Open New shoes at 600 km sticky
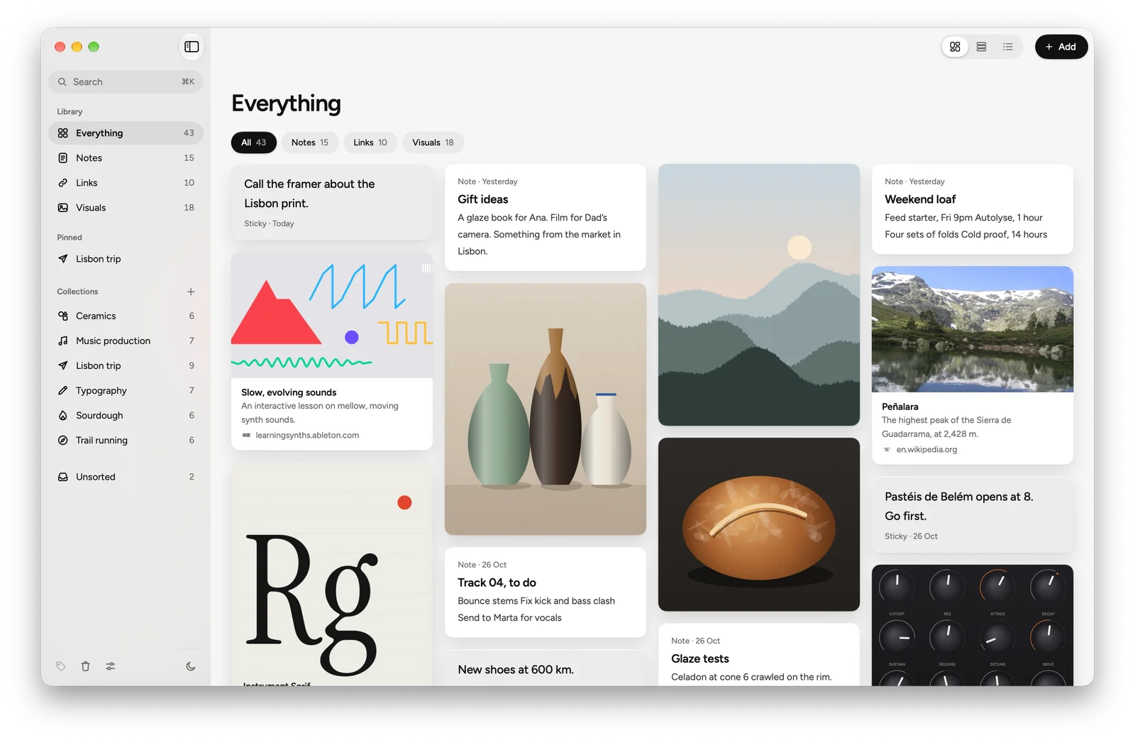This screenshot has height=740, width=1135. (x=545, y=668)
